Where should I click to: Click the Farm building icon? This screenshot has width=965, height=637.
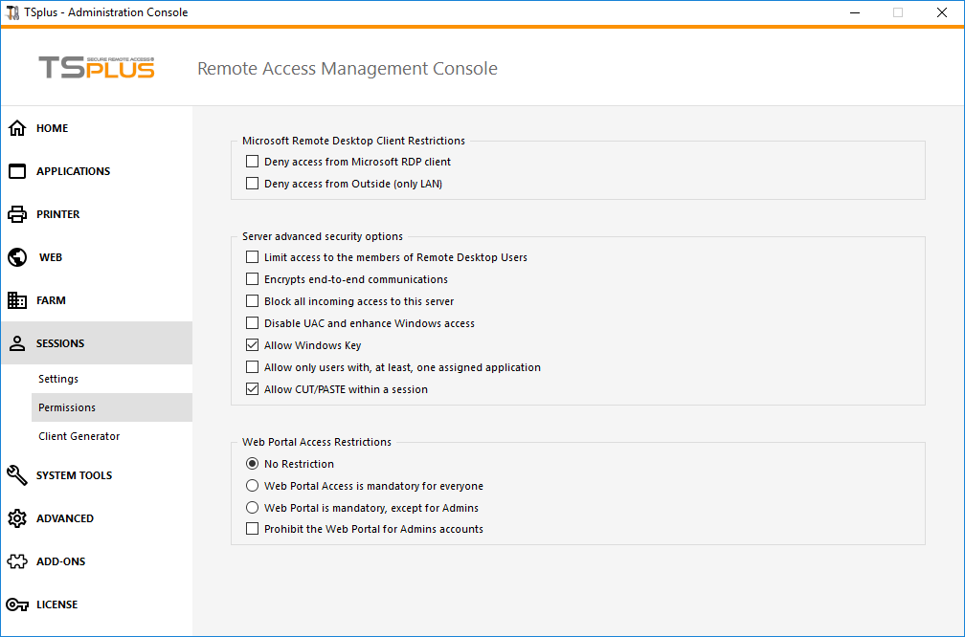(17, 300)
